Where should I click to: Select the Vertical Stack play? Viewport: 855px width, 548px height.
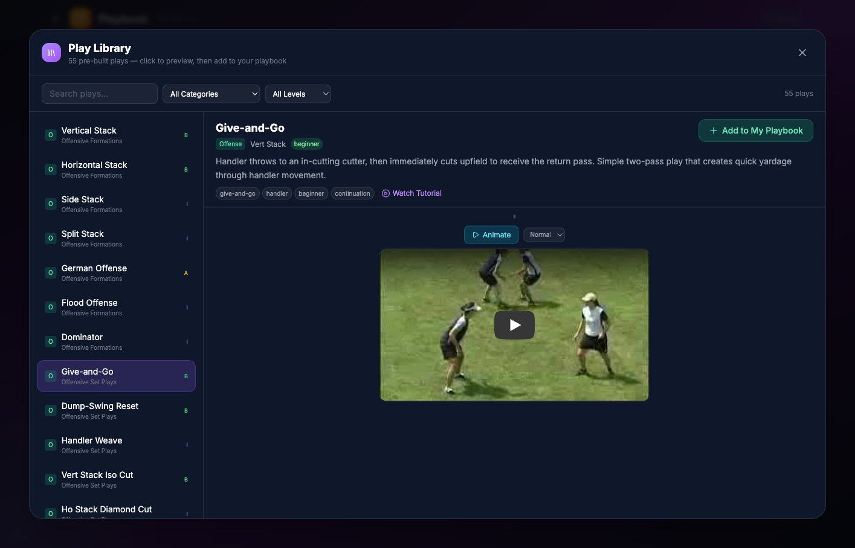[x=116, y=135]
